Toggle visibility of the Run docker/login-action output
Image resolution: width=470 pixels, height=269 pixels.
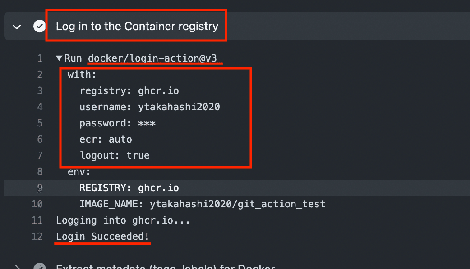coord(59,58)
